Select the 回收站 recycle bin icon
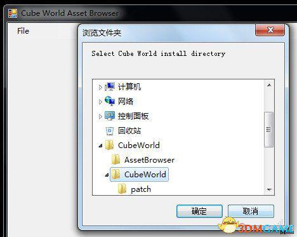The width and height of the screenshot is (297, 237). (x=110, y=131)
